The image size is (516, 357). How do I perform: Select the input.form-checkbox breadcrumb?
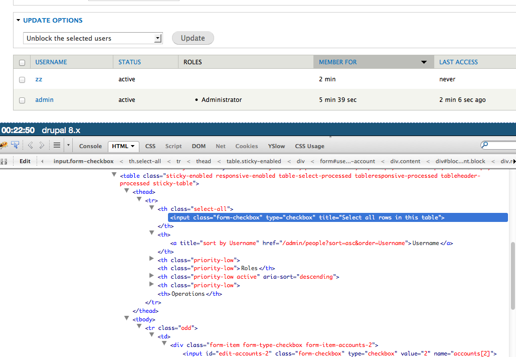84,161
